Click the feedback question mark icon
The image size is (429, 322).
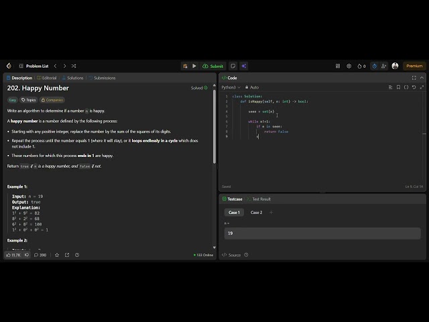[77, 255]
